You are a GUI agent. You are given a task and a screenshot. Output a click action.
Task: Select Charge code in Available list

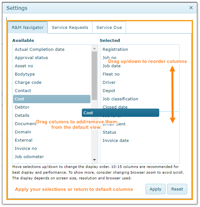[28, 83]
